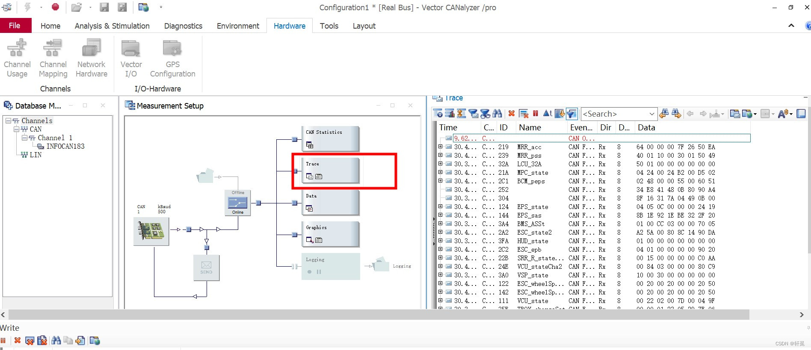Click the search next binoculars icon

(x=676, y=114)
